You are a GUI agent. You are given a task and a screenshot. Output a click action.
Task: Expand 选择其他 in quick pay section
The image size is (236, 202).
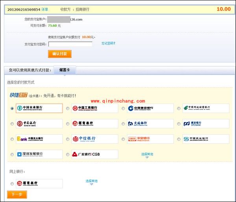pos(147,155)
